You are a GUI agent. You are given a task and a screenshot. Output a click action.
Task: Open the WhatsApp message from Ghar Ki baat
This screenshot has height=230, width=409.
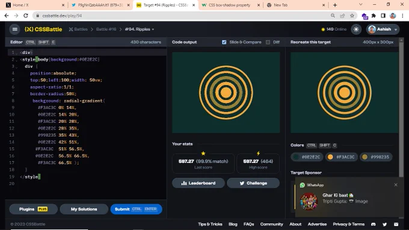(x=349, y=198)
